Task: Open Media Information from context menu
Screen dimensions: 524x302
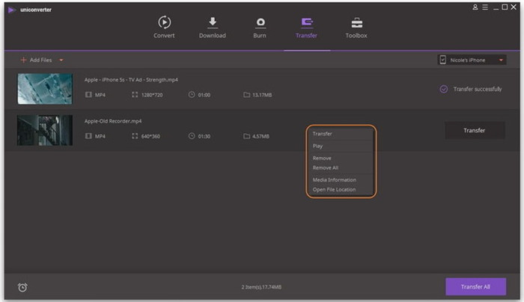Action: click(334, 180)
